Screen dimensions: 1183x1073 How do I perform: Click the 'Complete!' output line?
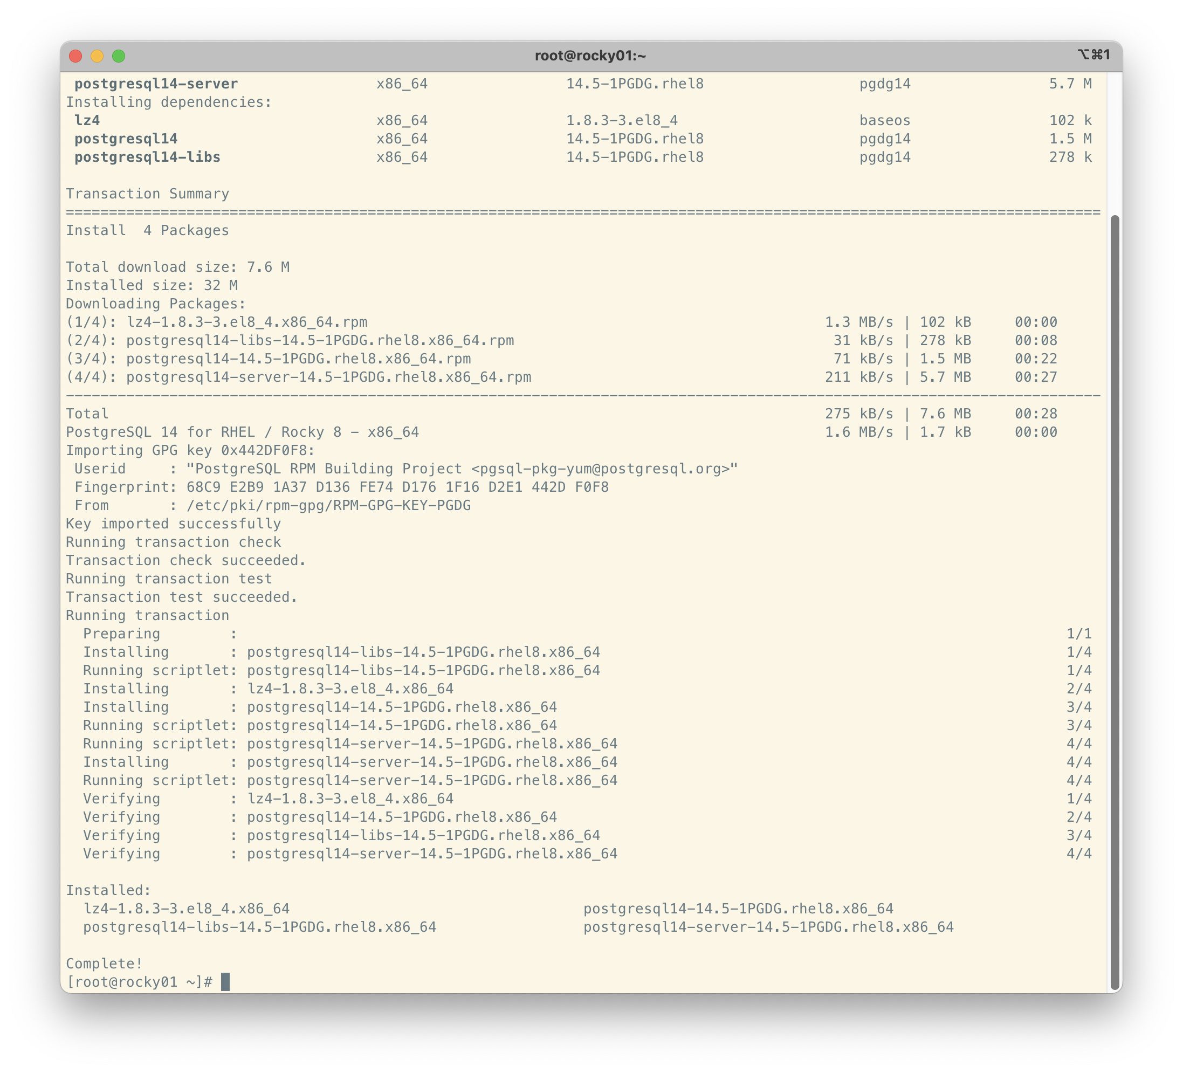105,964
